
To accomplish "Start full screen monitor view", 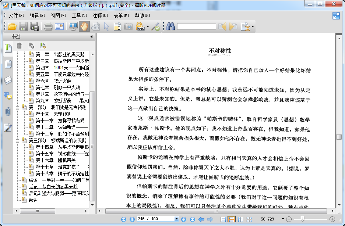I will pos(73,26).
